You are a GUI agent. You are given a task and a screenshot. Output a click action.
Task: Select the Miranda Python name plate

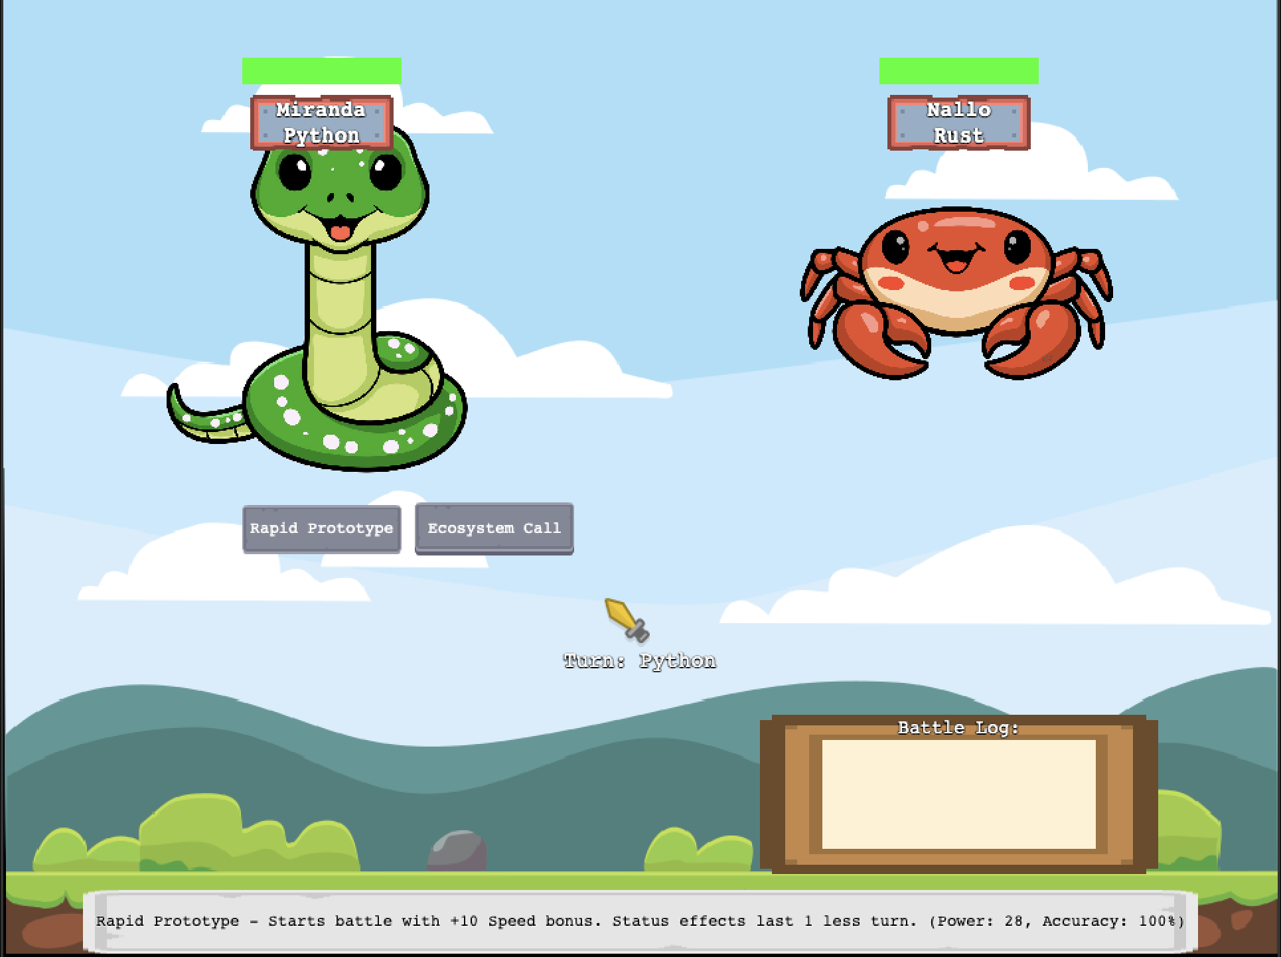click(x=322, y=123)
